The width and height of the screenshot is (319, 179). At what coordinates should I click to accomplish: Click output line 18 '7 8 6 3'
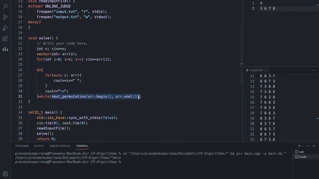267,113
